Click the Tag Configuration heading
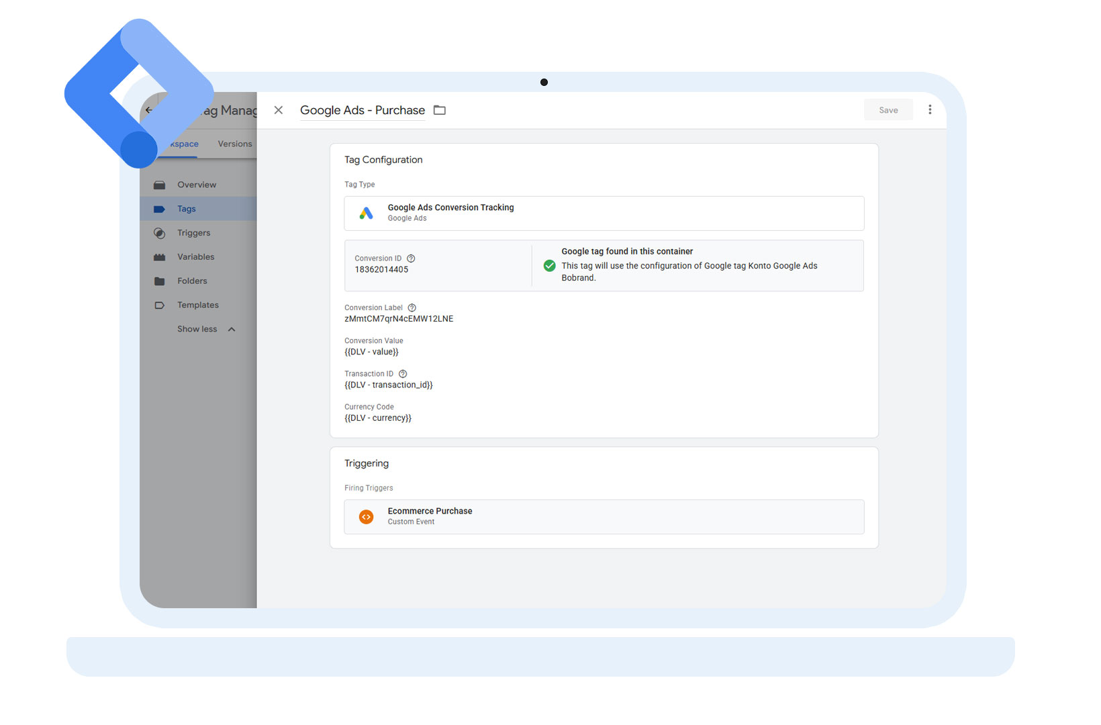 (383, 160)
